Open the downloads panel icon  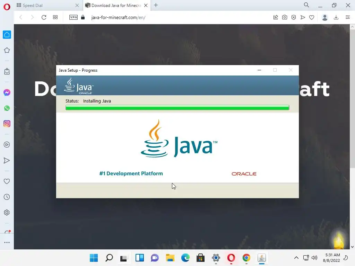(336, 17)
